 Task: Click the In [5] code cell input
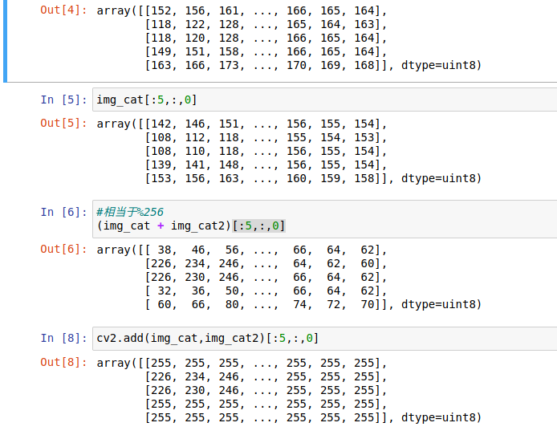(x=325, y=100)
